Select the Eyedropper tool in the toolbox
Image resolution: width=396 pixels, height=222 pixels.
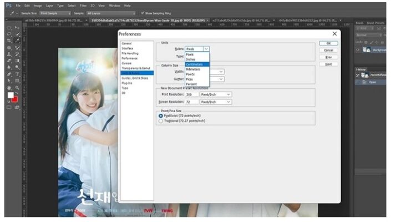coord(17,41)
